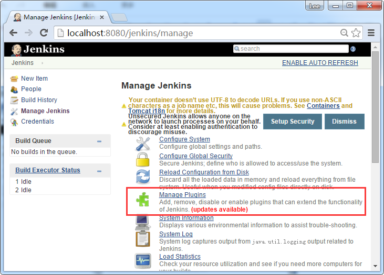This screenshot has height=275, width=384.
Task: Click the ENABLE AUTO REFRESH link
Action: pos(320,63)
